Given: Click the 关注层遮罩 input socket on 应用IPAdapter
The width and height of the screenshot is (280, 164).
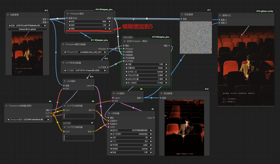Looking at the screenshot, I should (x=124, y=58).
